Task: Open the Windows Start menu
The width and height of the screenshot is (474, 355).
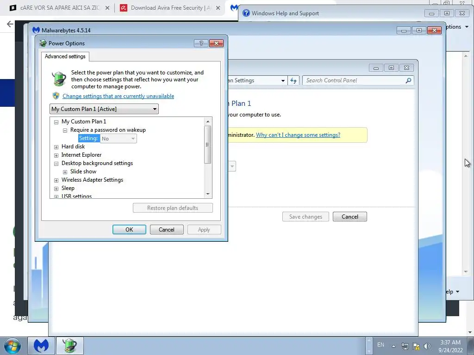Action: [12, 346]
